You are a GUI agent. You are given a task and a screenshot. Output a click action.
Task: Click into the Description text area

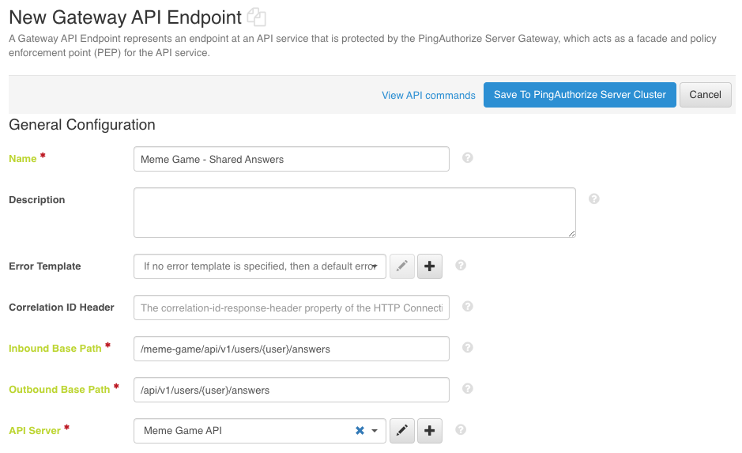tap(354, 212)
